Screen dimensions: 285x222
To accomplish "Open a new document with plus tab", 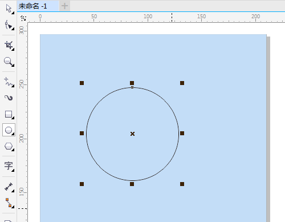I will [x=64, y=6].
